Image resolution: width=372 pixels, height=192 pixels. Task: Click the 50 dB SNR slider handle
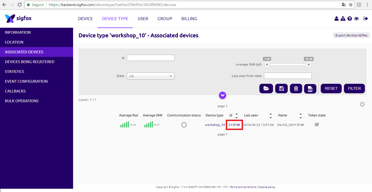click(x=308, y=64)
